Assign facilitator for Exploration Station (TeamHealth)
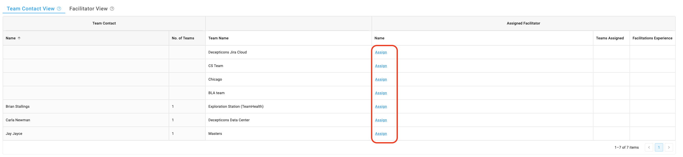This screenshot has width=683, height=157. click(381, 106)
